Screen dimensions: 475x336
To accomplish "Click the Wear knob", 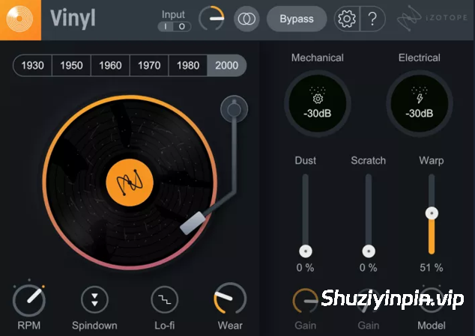I will tap(230, 299).
